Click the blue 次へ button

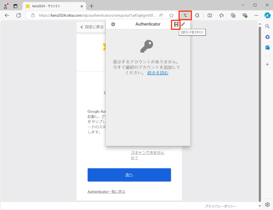[129, 175]
